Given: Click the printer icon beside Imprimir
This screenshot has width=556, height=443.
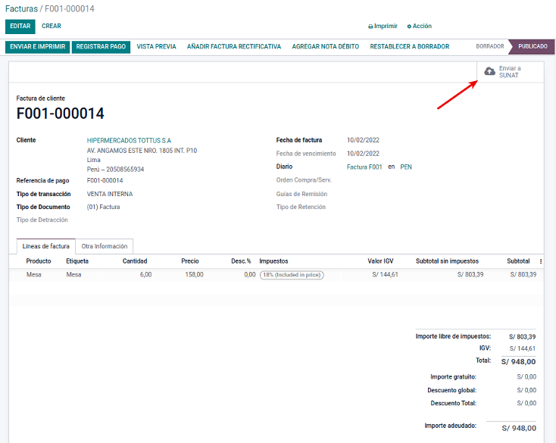Looking at the screenshot, I should tap(370, 27).
